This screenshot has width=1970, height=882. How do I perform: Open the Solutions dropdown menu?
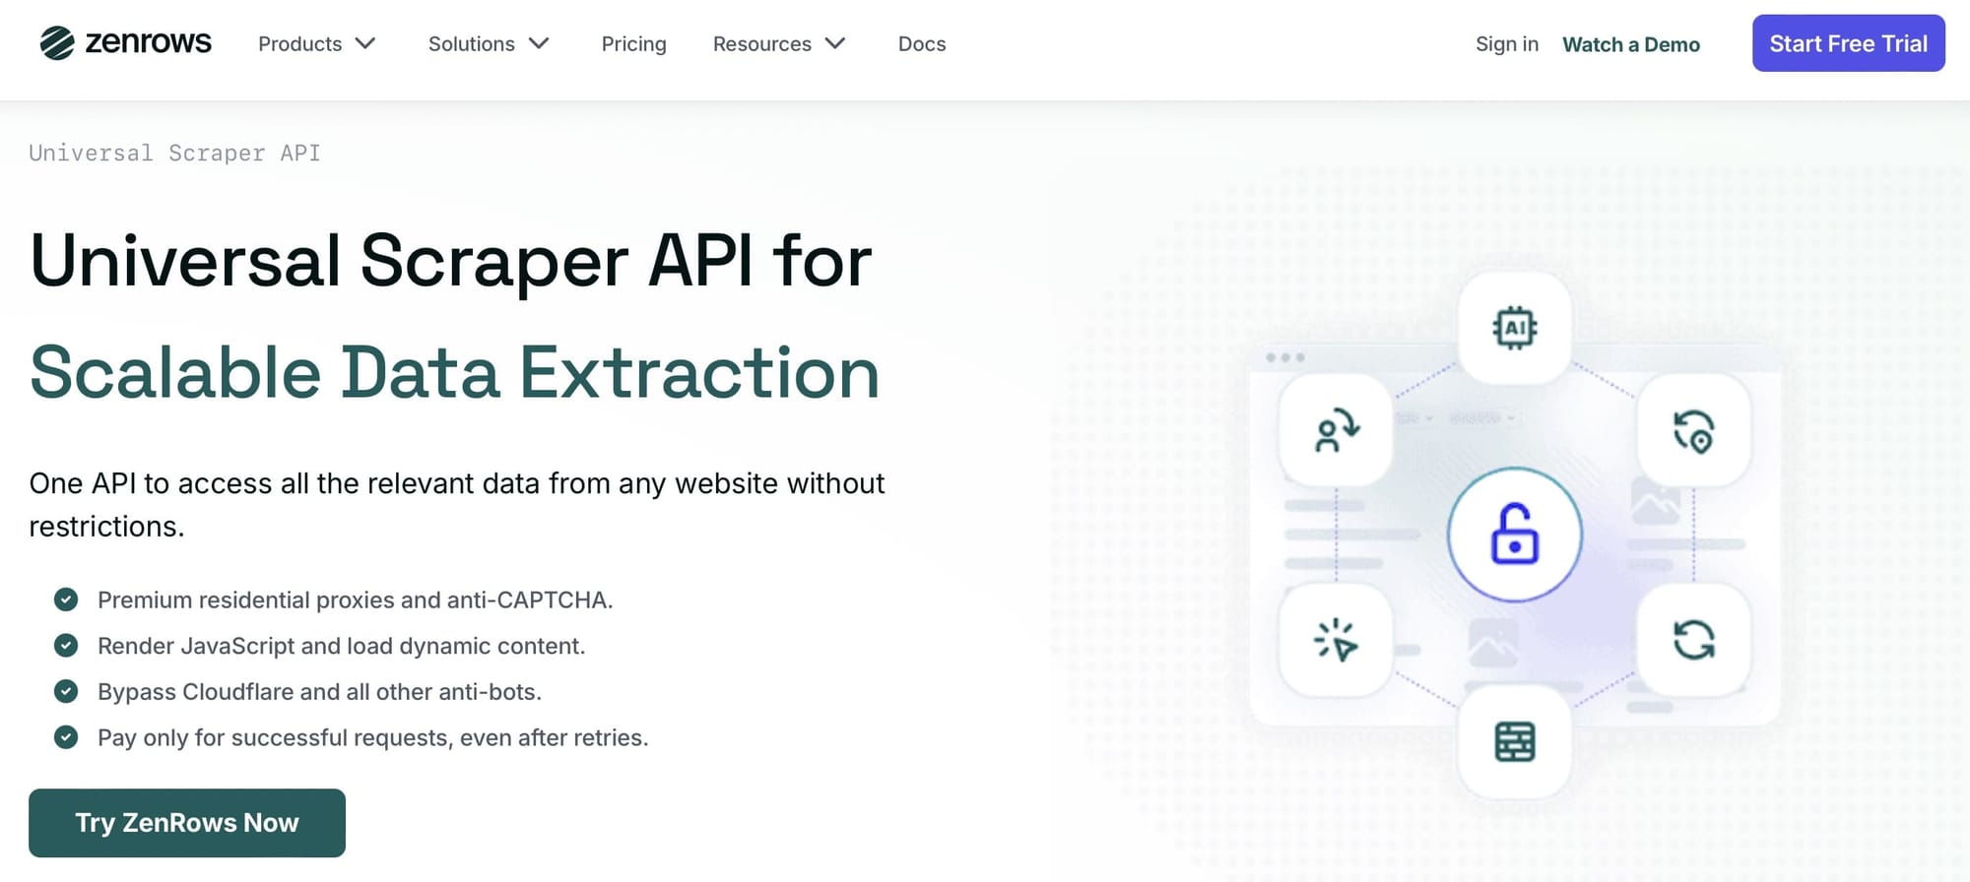[x=488, y=44]
